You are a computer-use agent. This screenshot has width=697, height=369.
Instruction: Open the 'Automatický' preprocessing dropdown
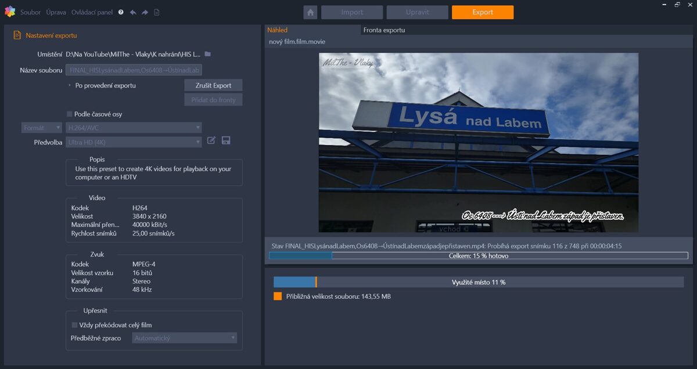184,338
